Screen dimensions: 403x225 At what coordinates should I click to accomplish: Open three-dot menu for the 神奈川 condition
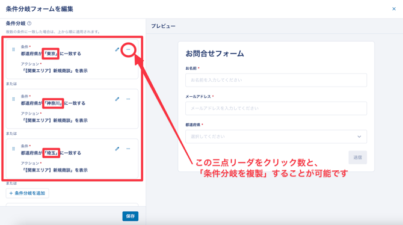(128, 99)
